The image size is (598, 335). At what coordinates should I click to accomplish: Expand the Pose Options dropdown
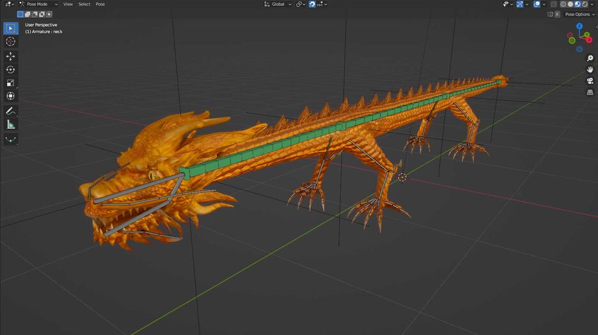pos(579,14)
